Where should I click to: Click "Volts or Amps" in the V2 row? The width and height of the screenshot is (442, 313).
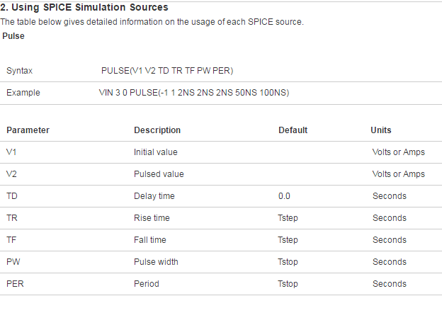point(398,174)
